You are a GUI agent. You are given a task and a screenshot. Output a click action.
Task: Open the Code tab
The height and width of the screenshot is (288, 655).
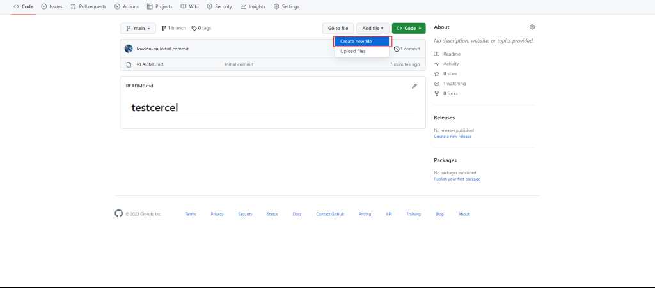point(24,6)
